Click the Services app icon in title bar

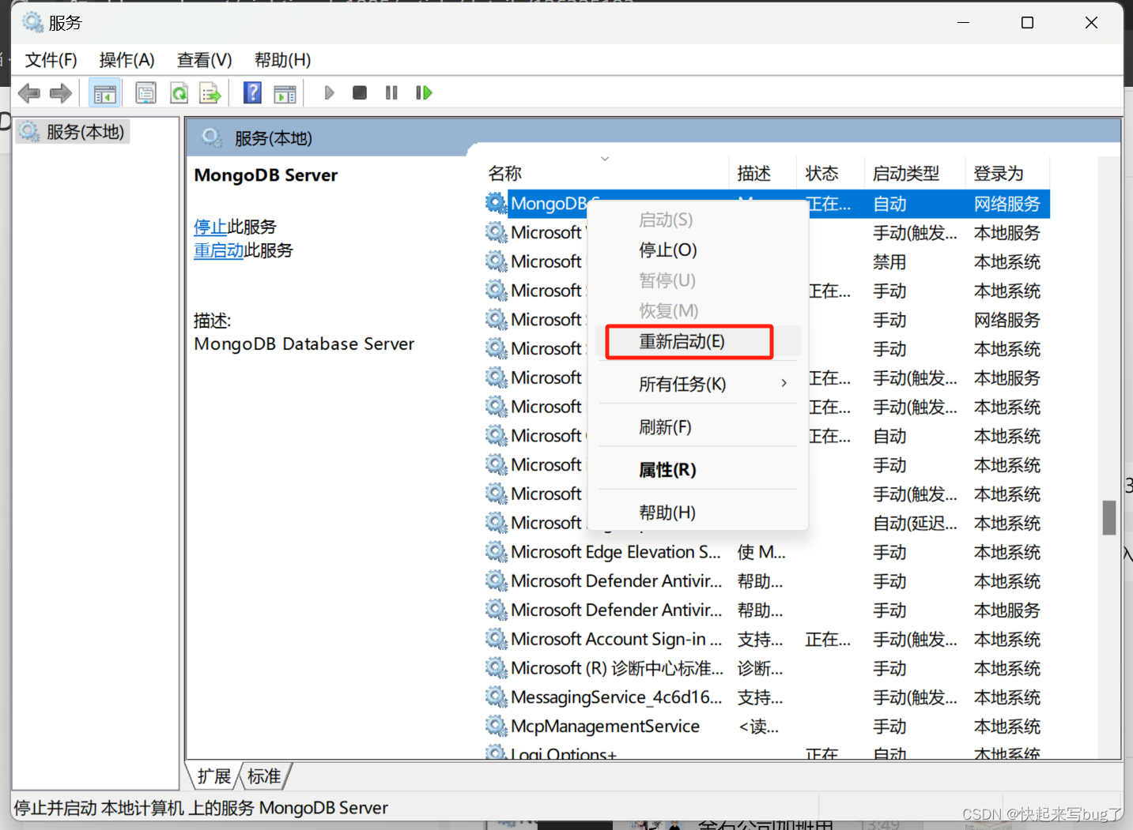32,22
